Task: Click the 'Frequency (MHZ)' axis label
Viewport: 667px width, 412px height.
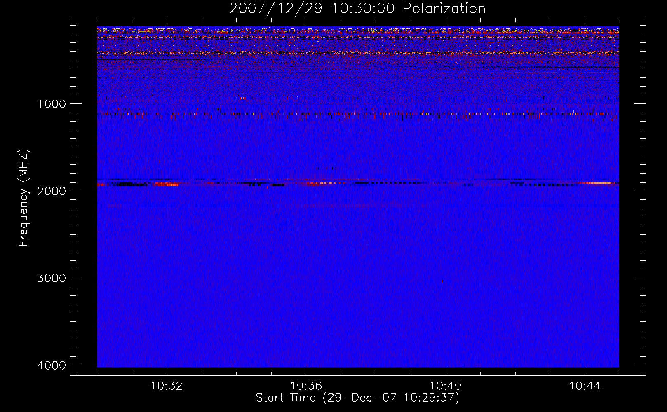Action: 23,198
